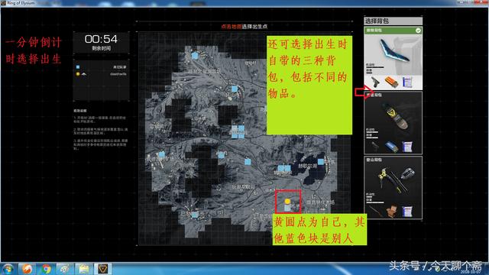Select the glider backpack card
489x275 pixels.
click(x=393, y=59)
